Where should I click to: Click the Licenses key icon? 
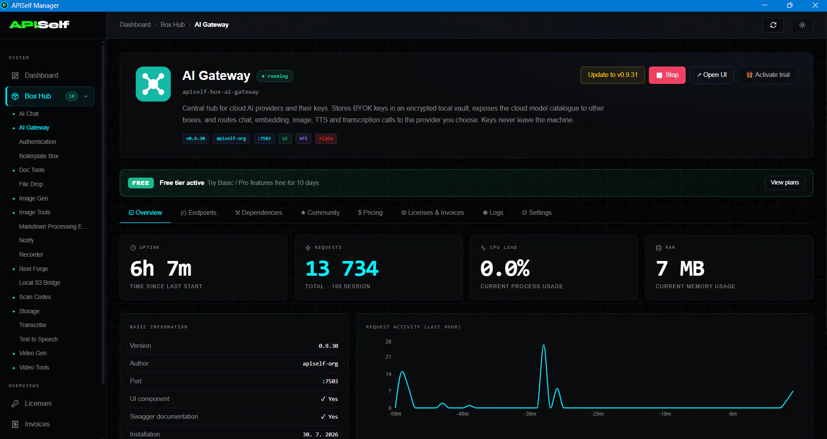15,404
